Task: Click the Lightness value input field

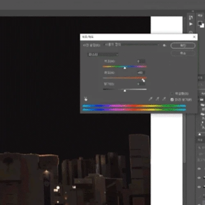Action: (141, 84)
